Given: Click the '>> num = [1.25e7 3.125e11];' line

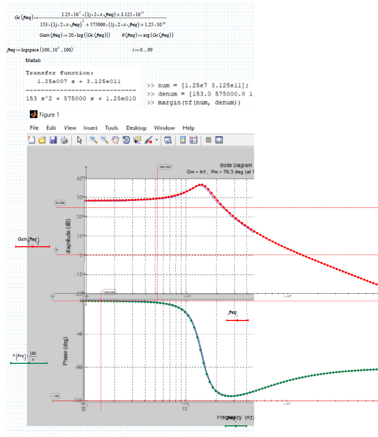Looking at the screenshot, I should click(x=198, y=86).
